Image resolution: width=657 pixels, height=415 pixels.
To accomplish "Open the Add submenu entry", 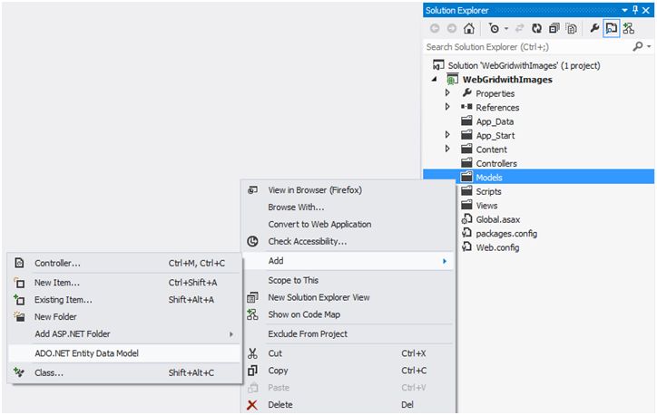I will pos(348,261).
